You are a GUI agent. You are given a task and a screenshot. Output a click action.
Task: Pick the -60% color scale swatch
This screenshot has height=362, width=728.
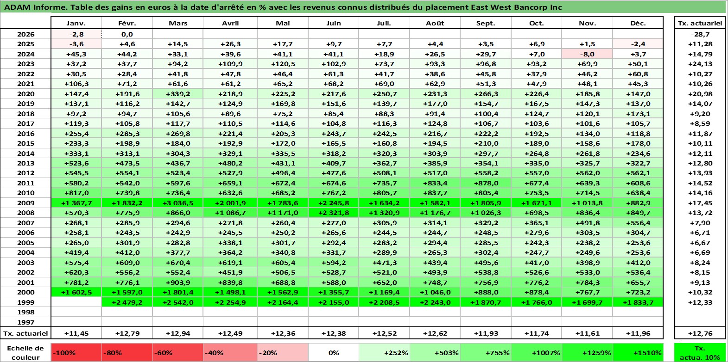click(x=178, y=352)
